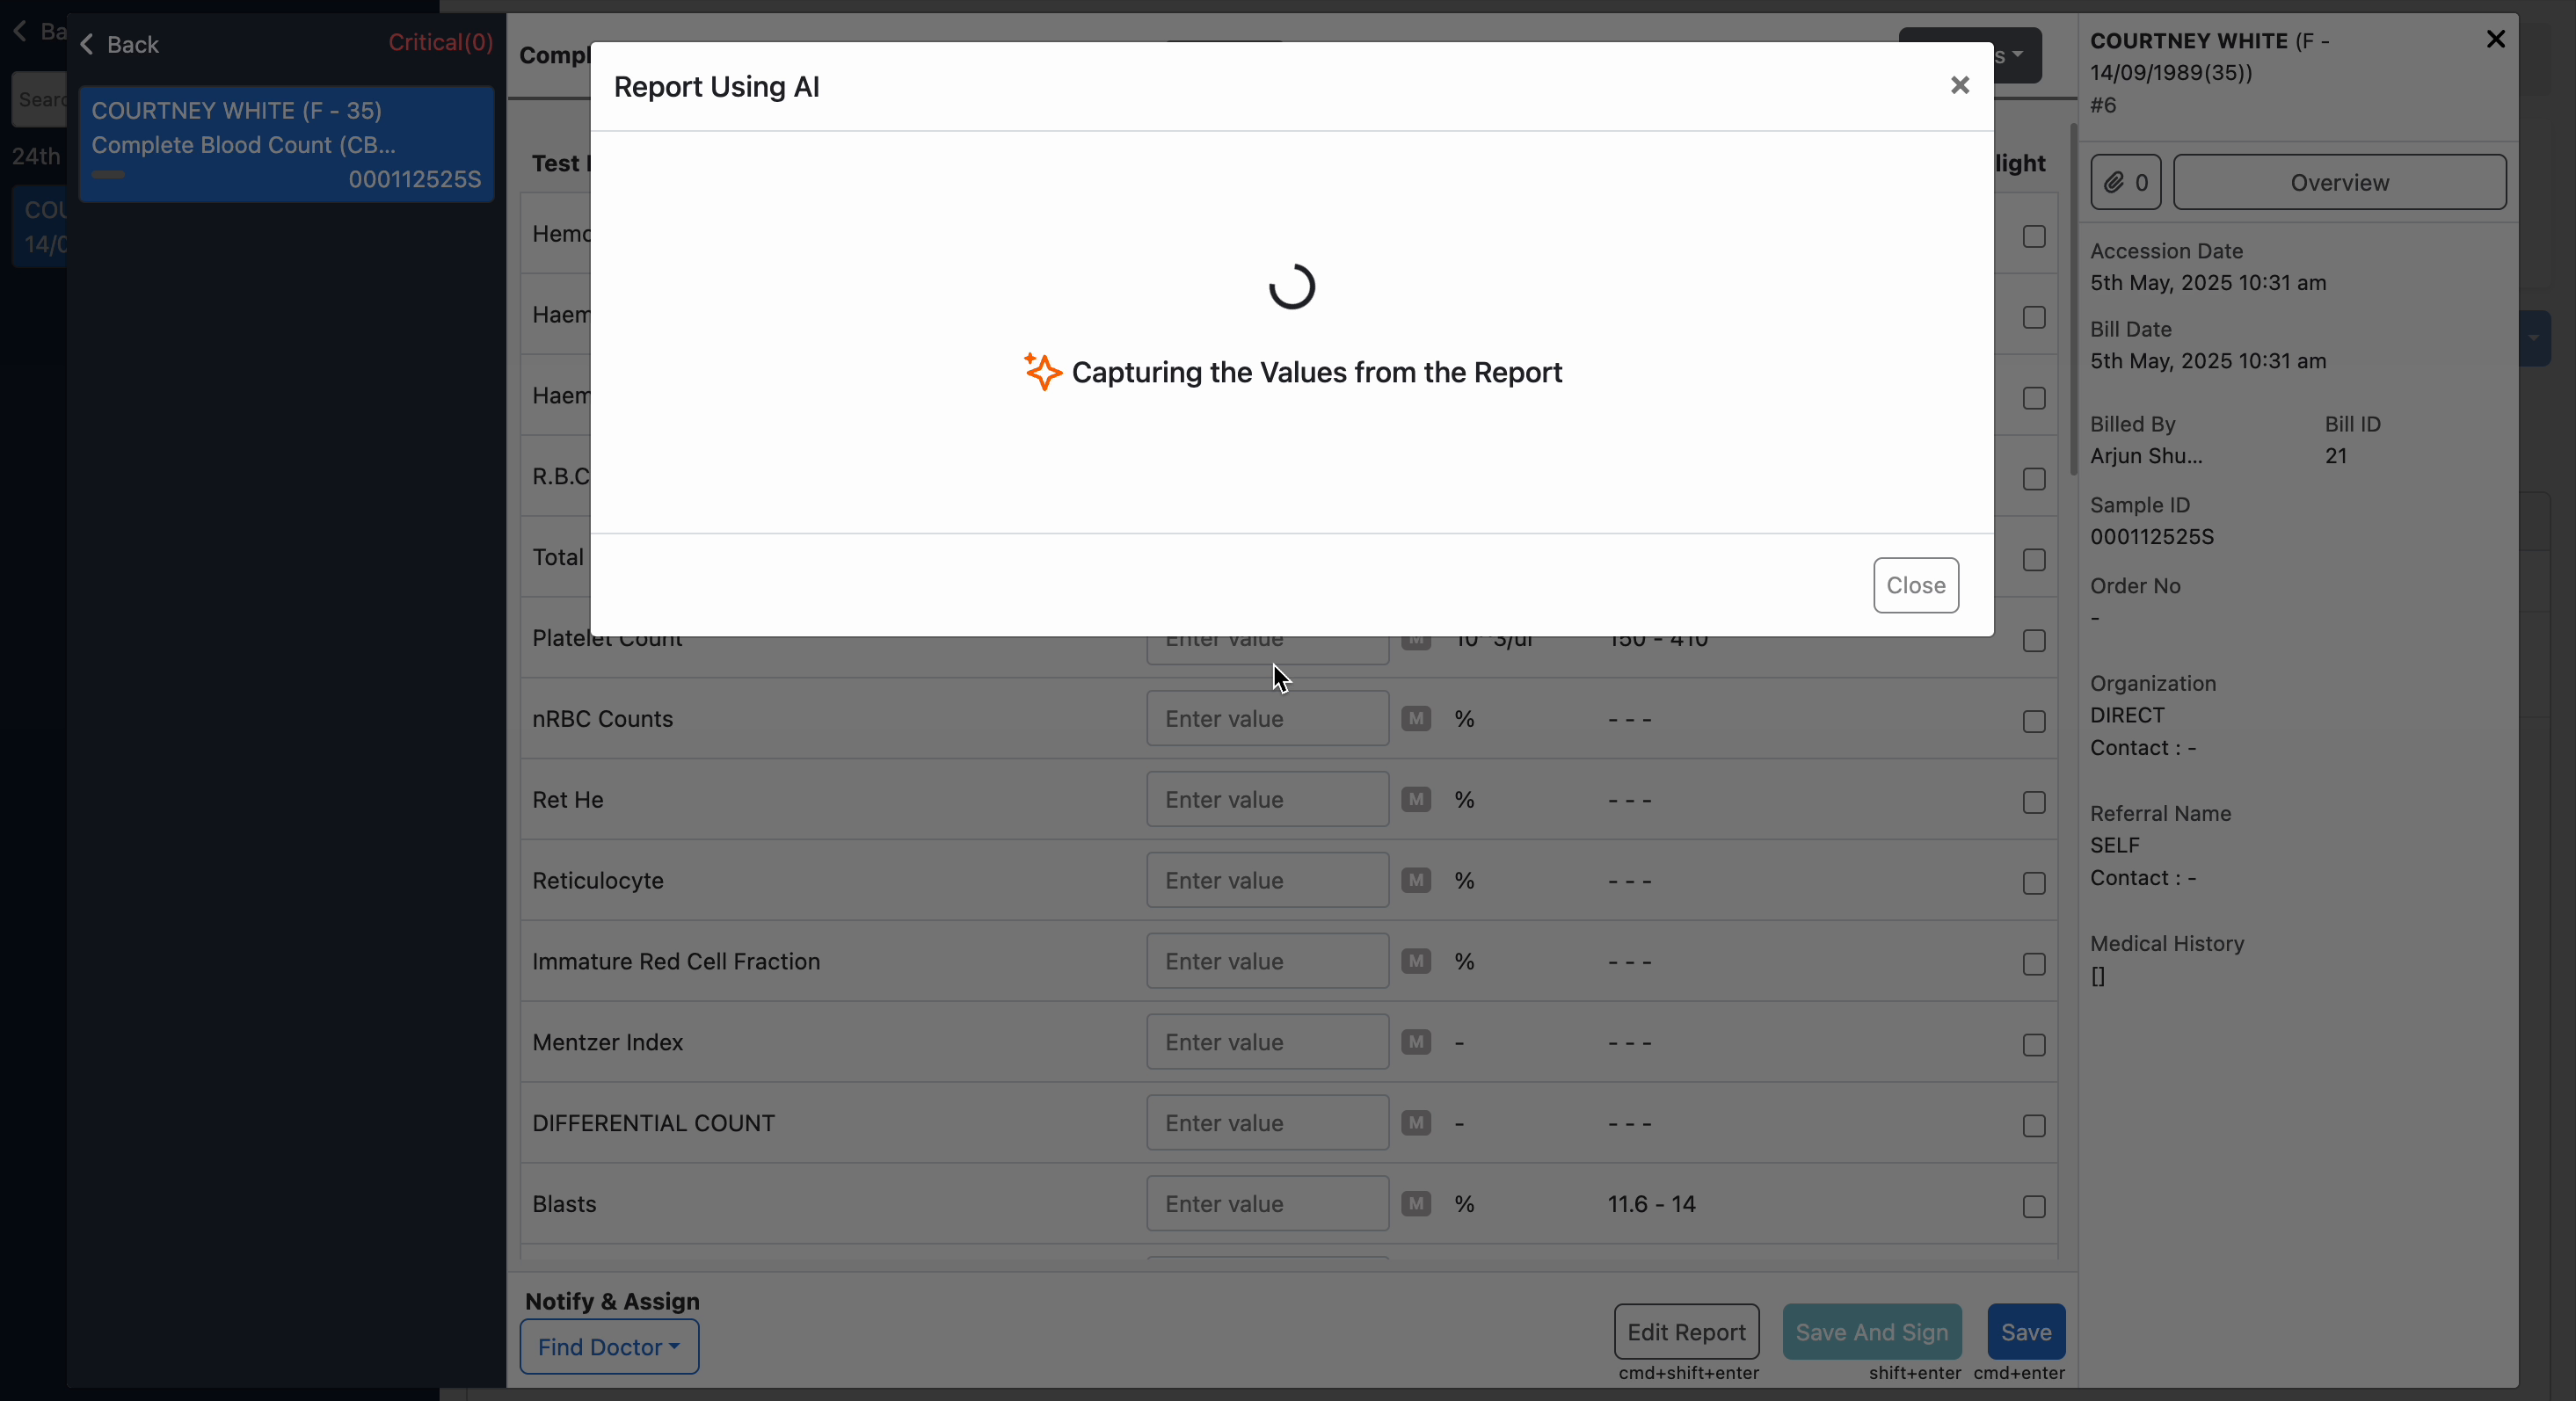Switch to the Overview tab
Image resolution: width=2576 pixels, height=1401 pixels.
click(2339, 182)
